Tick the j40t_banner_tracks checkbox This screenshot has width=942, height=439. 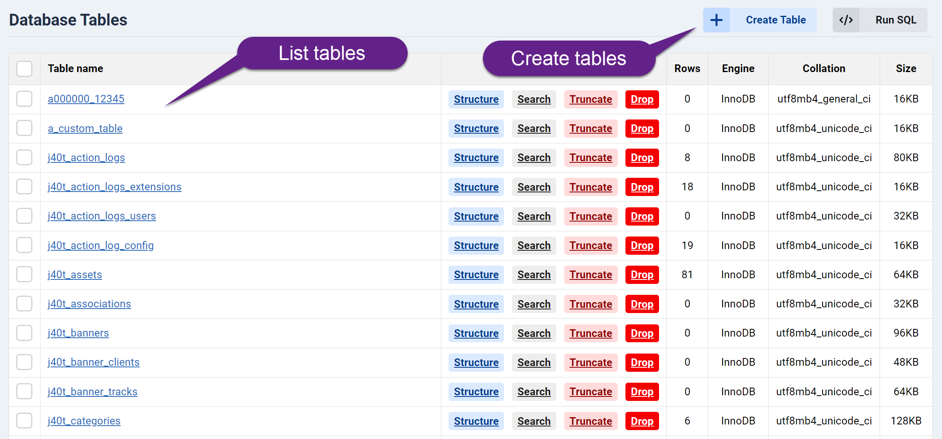24,391
